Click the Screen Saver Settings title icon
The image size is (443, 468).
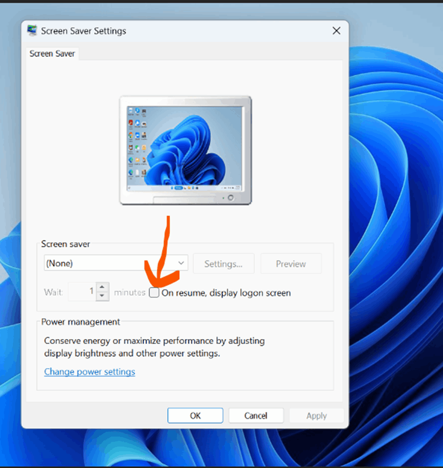pos(32,30)
